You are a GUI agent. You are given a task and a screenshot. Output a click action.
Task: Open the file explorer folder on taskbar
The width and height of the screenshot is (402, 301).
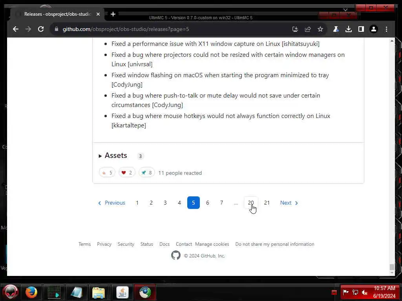pyautogui.click(x=99, y=292)
